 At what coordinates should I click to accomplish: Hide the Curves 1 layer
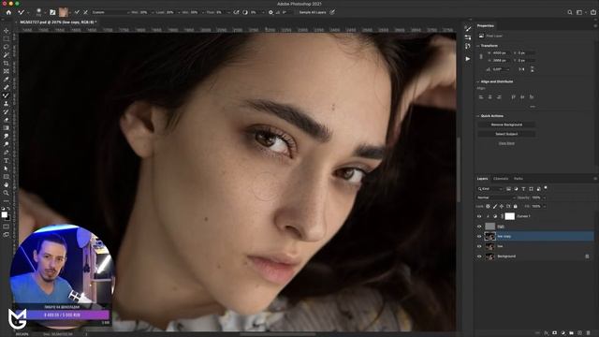(x=479, y=216)
